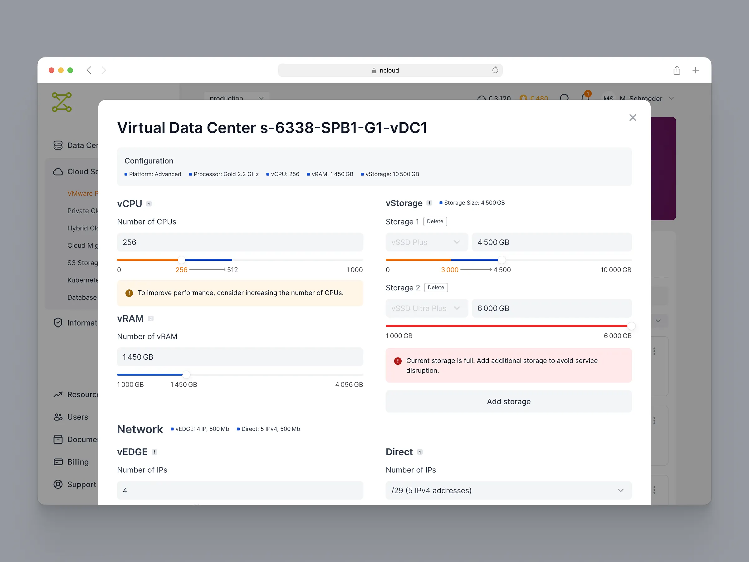Image resolution: width=749 pixels, height=562 pixels.
Task: Click the vEDGE info icon
Action: (x=154, y=452)
